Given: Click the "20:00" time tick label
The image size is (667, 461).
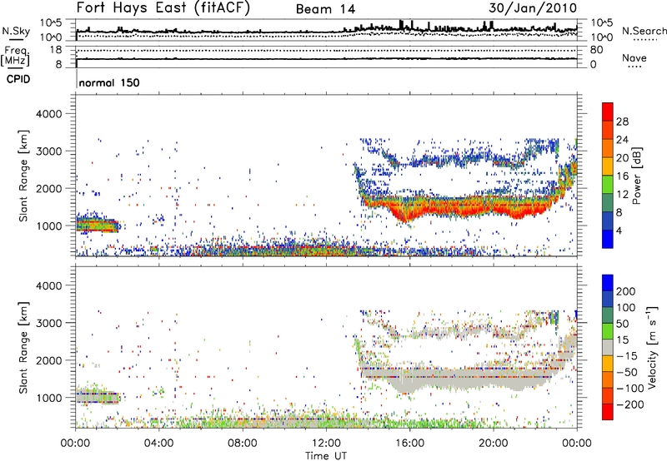Looking at the screenshot, I should click(494, 444).
